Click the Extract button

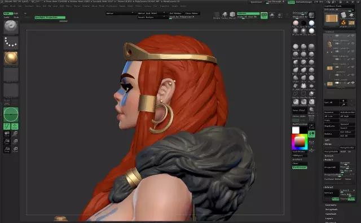pos(331,193)
